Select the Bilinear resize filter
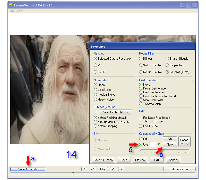Viewport: 206px width, 180px height. [145, 59]
